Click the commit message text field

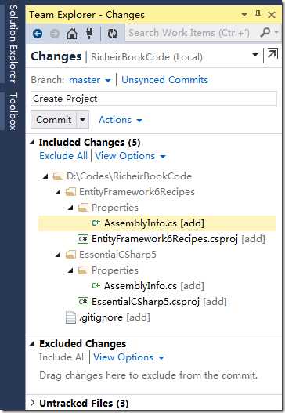coord(153,99)
